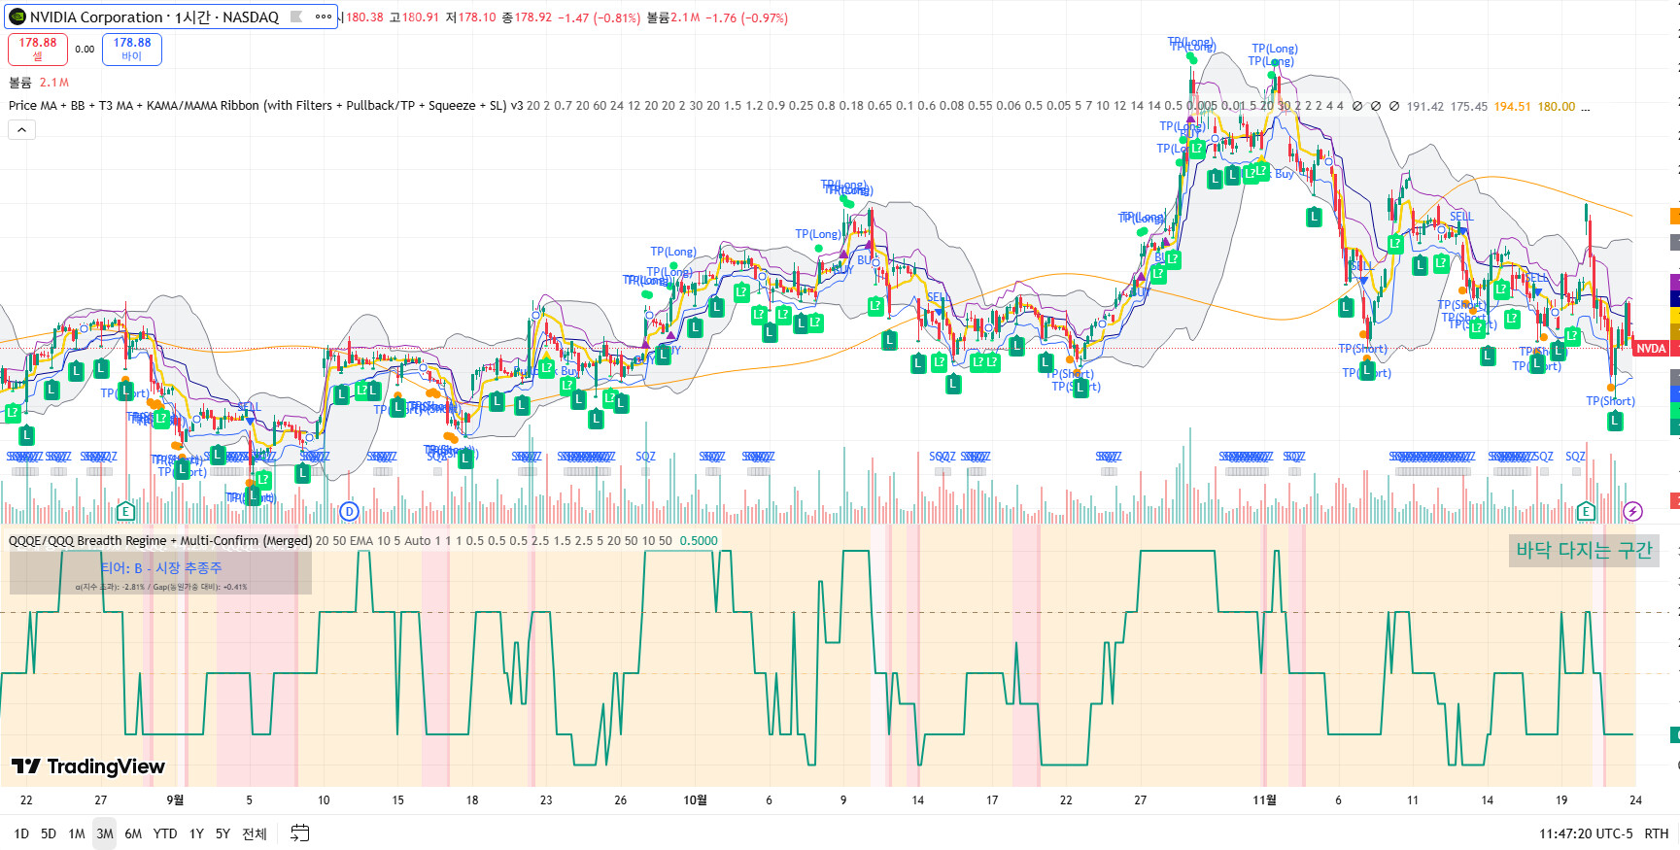Collapse the indicator legend with the chevron

pyautogui.click(x=21, y=129)
